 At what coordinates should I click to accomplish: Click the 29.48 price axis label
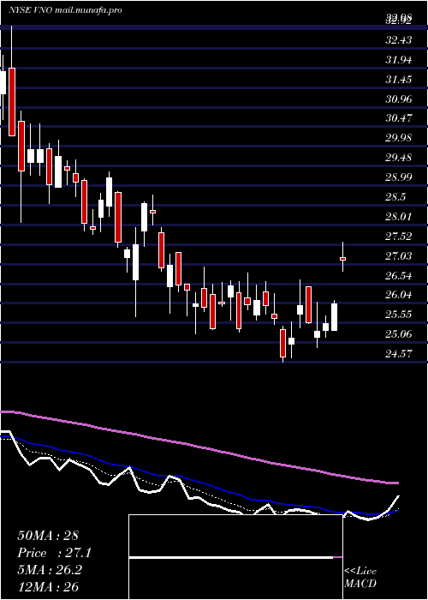[399, 158]
